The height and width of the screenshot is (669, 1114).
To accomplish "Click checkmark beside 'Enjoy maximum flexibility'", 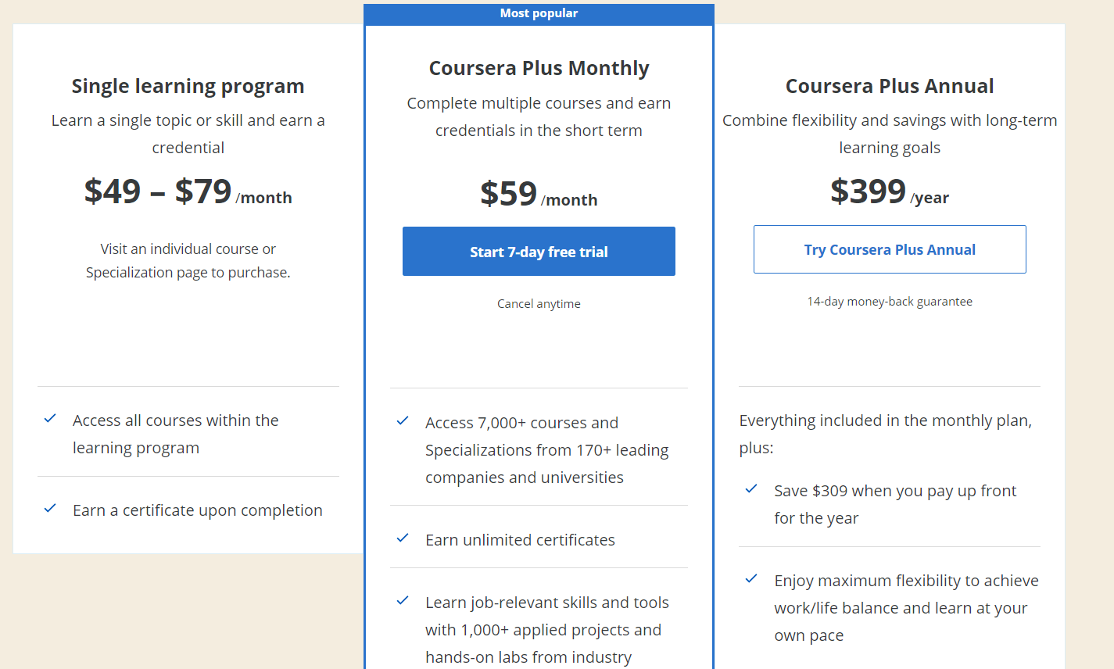I will click(751, 579).
